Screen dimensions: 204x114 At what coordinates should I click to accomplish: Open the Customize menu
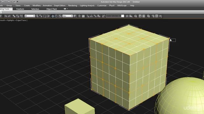(x=102, y=6)
